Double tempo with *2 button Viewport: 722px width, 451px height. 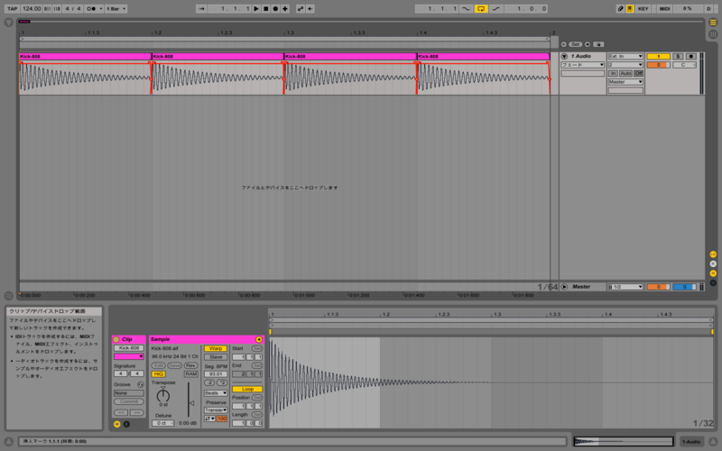(x=222, y=382)
